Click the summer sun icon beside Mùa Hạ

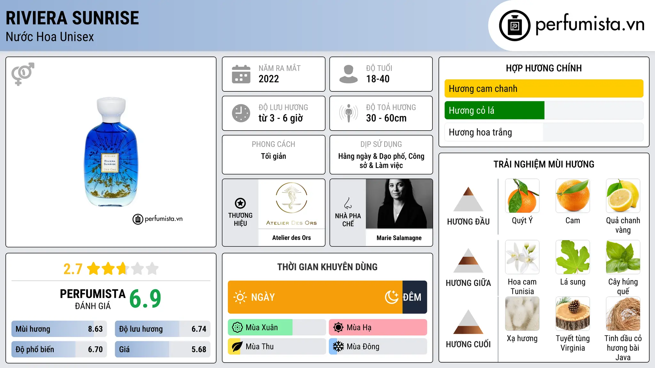click(338, 327)
